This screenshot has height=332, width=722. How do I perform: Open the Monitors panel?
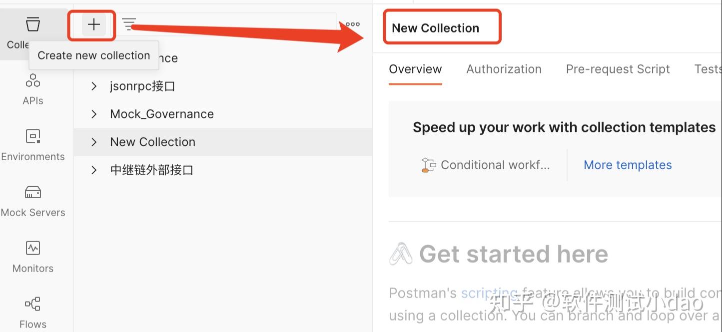(32, 255)
